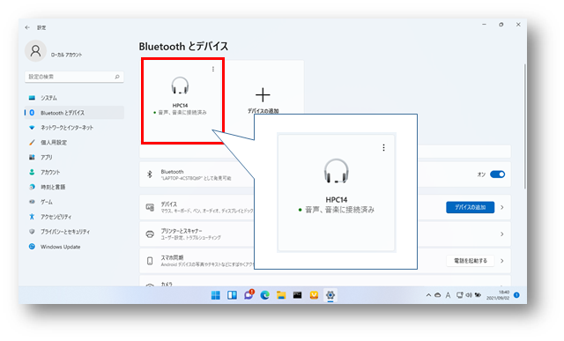Open プライバシーとセキュリティ settings
This screenshot has height=341, width=564.
coord(74,232)
